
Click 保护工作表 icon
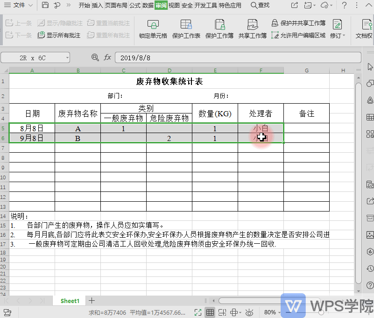coord(186,29)
